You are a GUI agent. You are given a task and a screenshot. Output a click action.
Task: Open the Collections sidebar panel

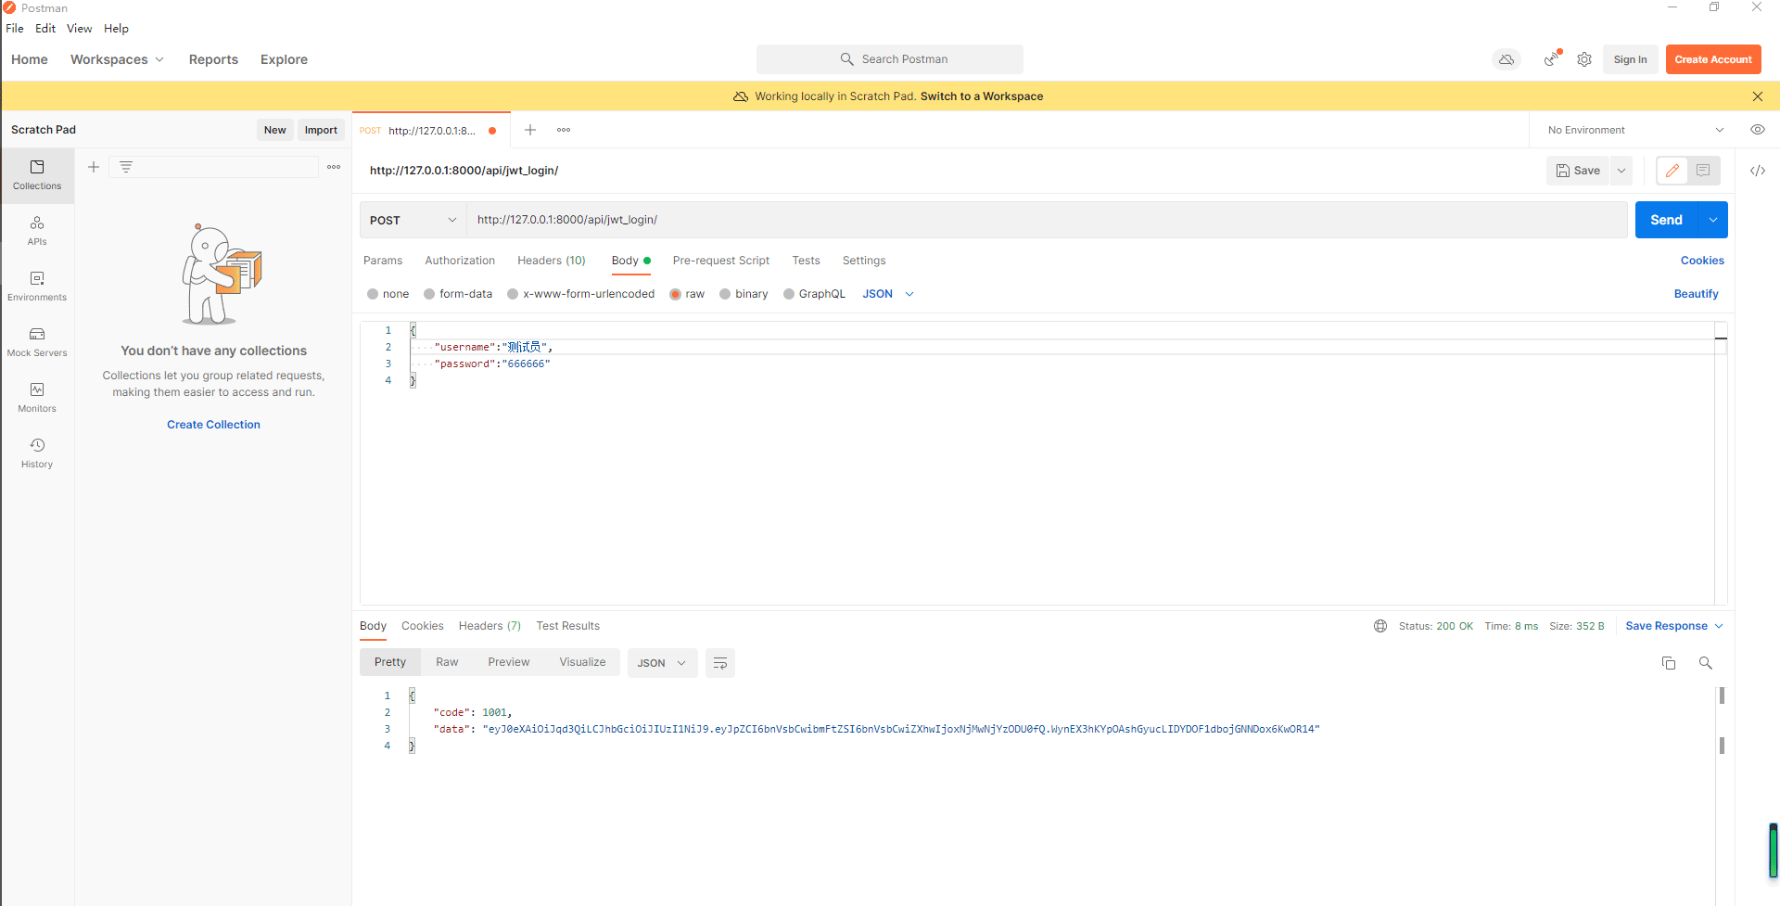37,175
